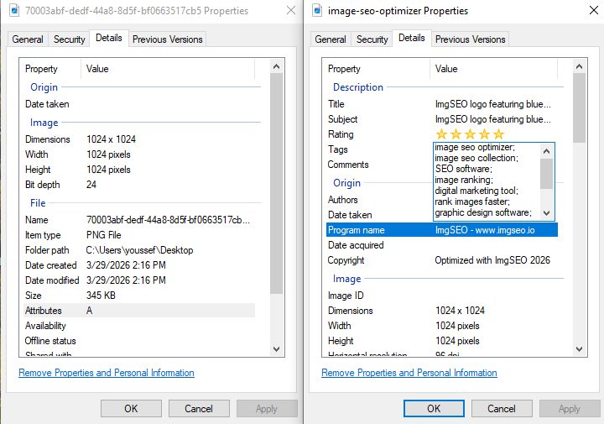Select the Date acquired row
Screen dimensions: 604x424
click(x=442, y=245)
